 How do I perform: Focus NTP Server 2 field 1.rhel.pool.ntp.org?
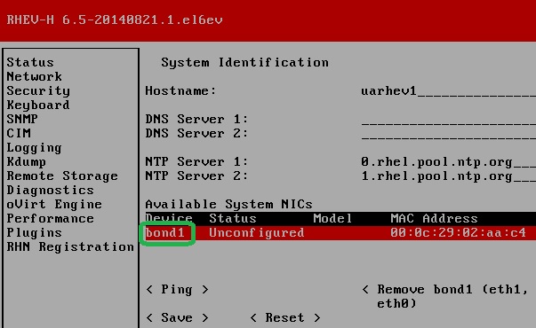448,176
